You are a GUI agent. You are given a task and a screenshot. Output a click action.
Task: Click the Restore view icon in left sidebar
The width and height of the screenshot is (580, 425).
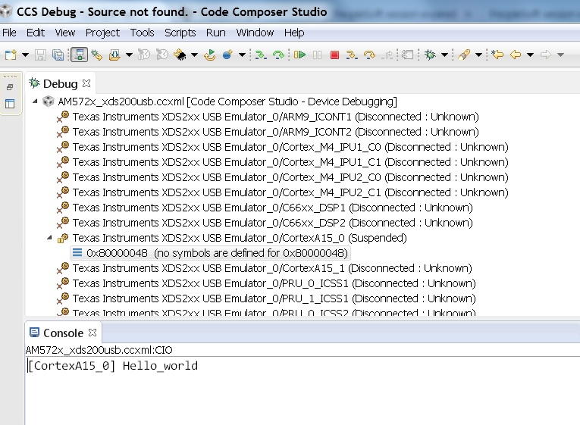(11, 87)
